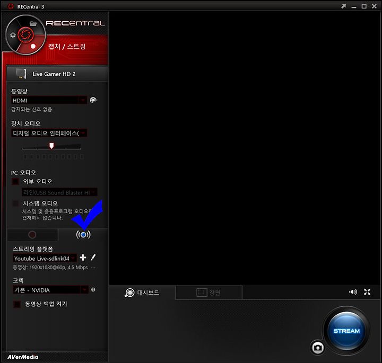
Task: Open the file folder icon in the wheel
Action: pyautogui.click(x=33, y=23)
